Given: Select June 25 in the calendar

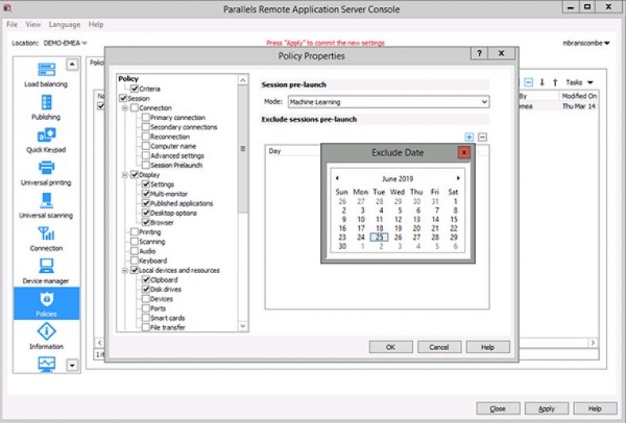Looking at the screenshot, I should click(379, 237).
